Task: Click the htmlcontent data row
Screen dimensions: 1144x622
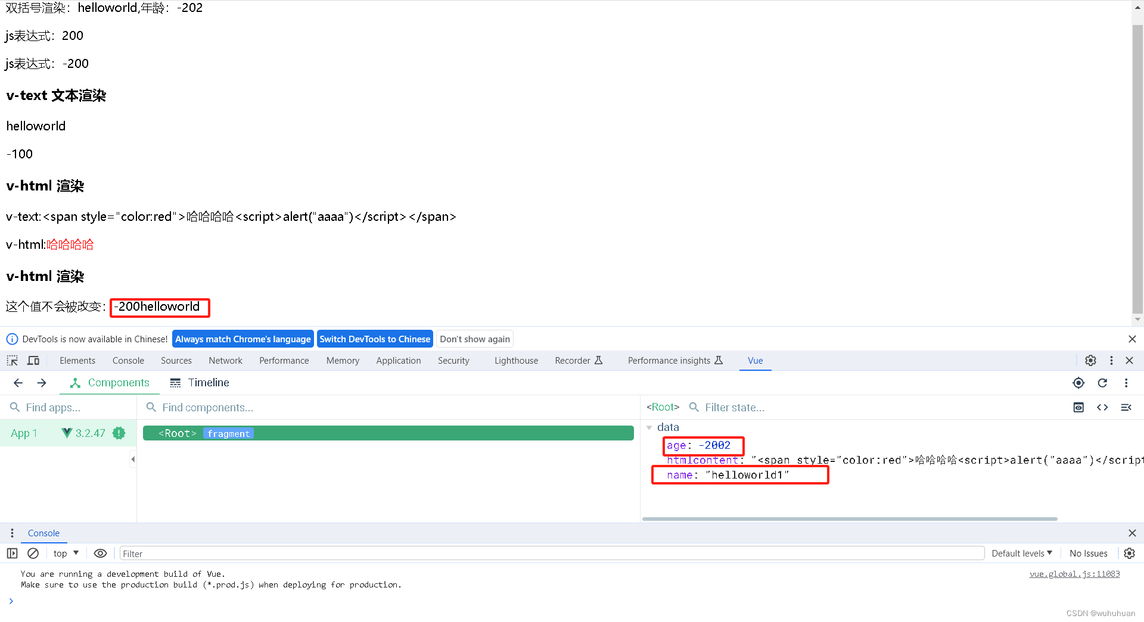Action: coord(903,460)
